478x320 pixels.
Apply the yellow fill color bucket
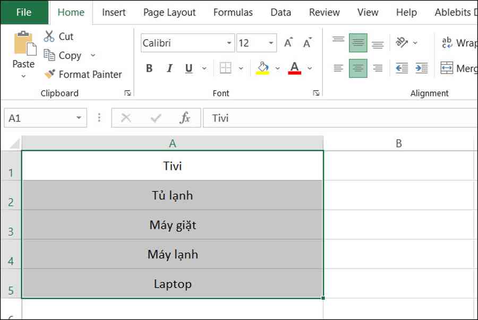[x=262, y=68]
